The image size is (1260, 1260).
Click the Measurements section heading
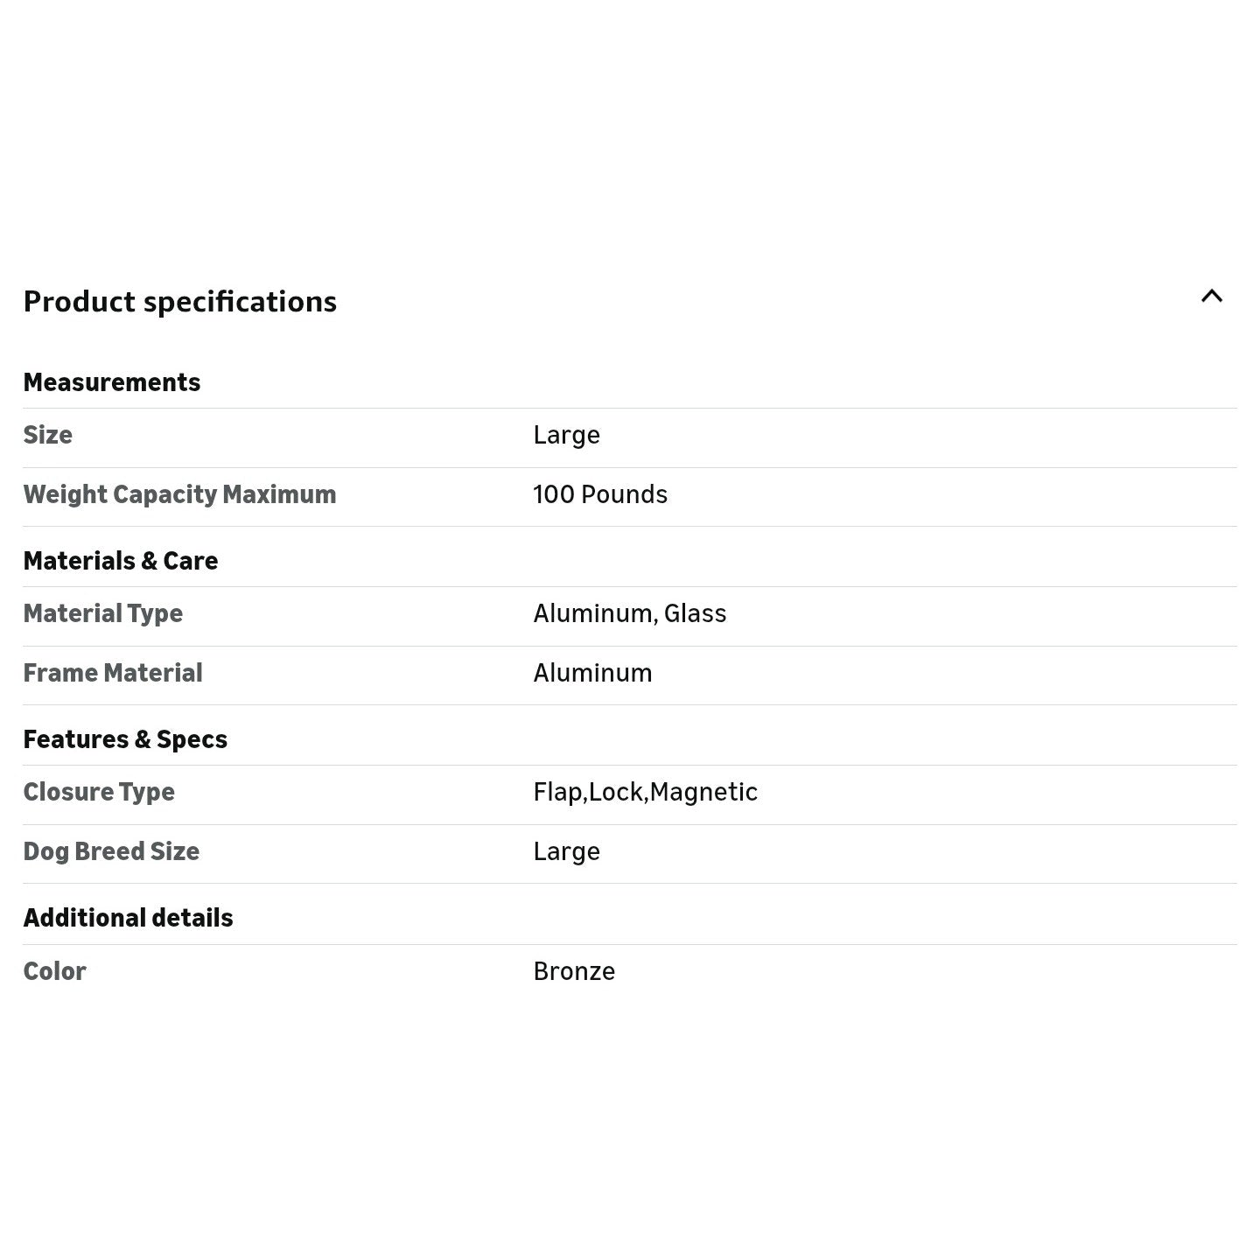(111, 382)
